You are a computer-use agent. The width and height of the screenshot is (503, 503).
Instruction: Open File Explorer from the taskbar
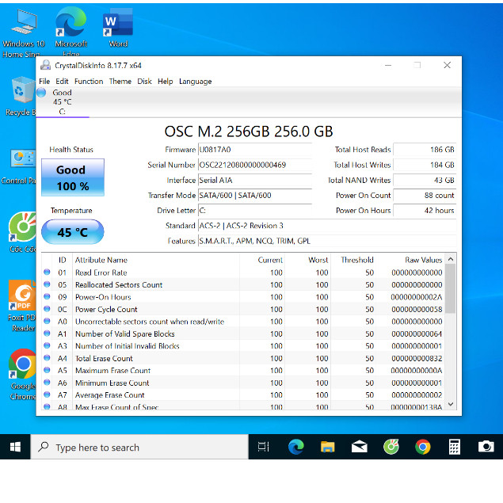327,447
